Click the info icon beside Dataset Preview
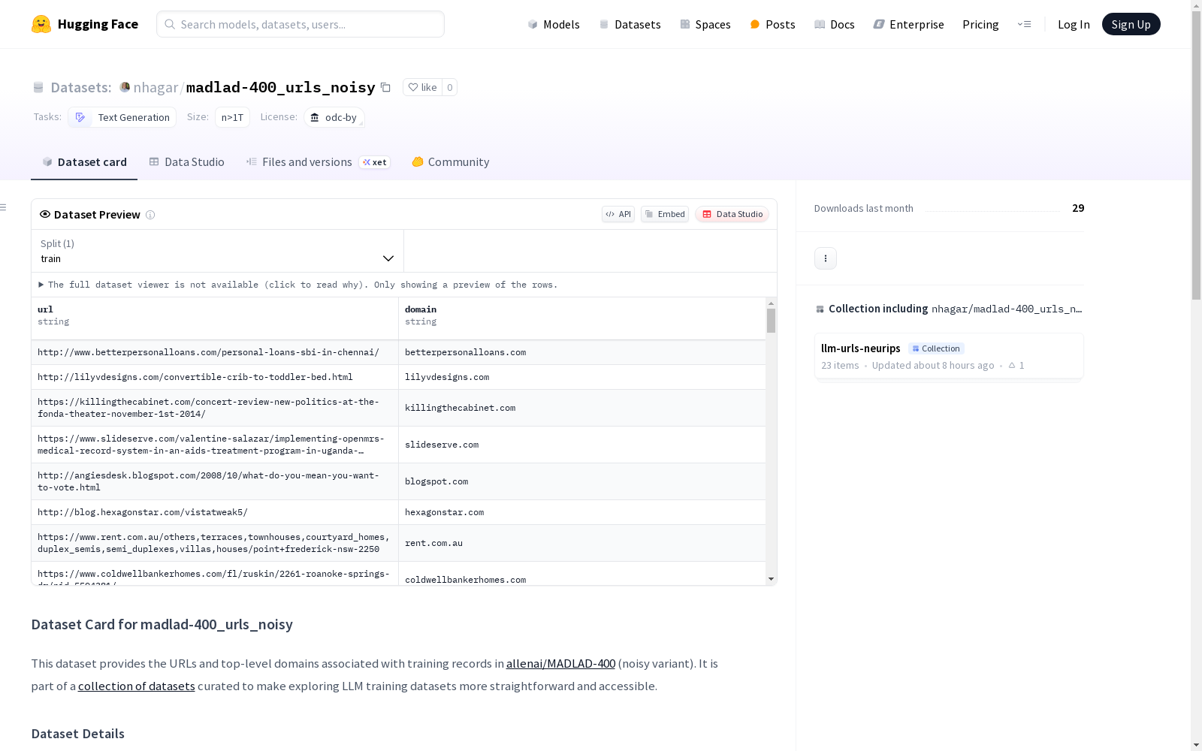Image resolution: width=1202 pixels, height=751 pixels. (150, 215)
